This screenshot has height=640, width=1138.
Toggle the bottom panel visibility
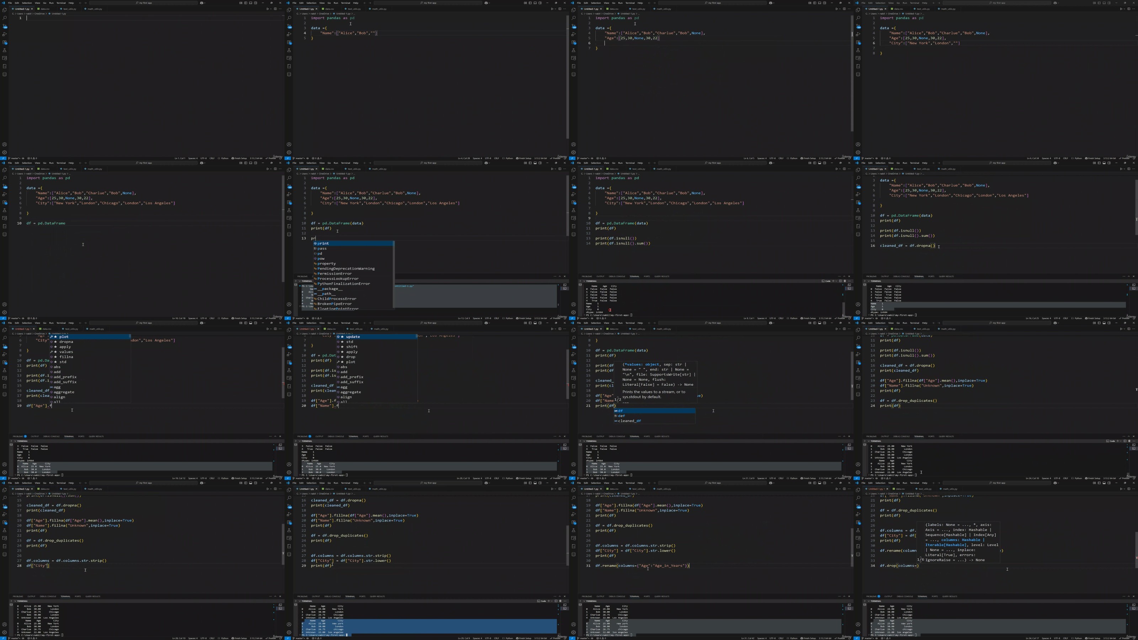(251, 2)
